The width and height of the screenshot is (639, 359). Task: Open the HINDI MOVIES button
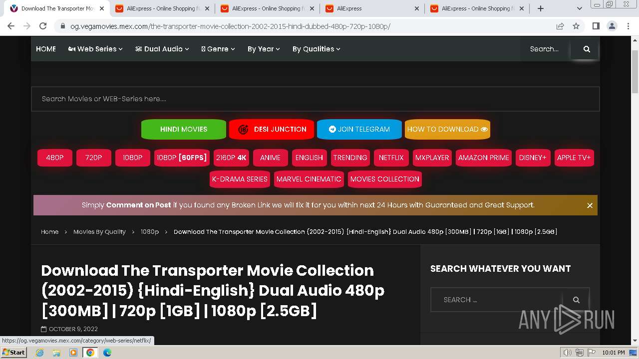click(x=184, y=129)
